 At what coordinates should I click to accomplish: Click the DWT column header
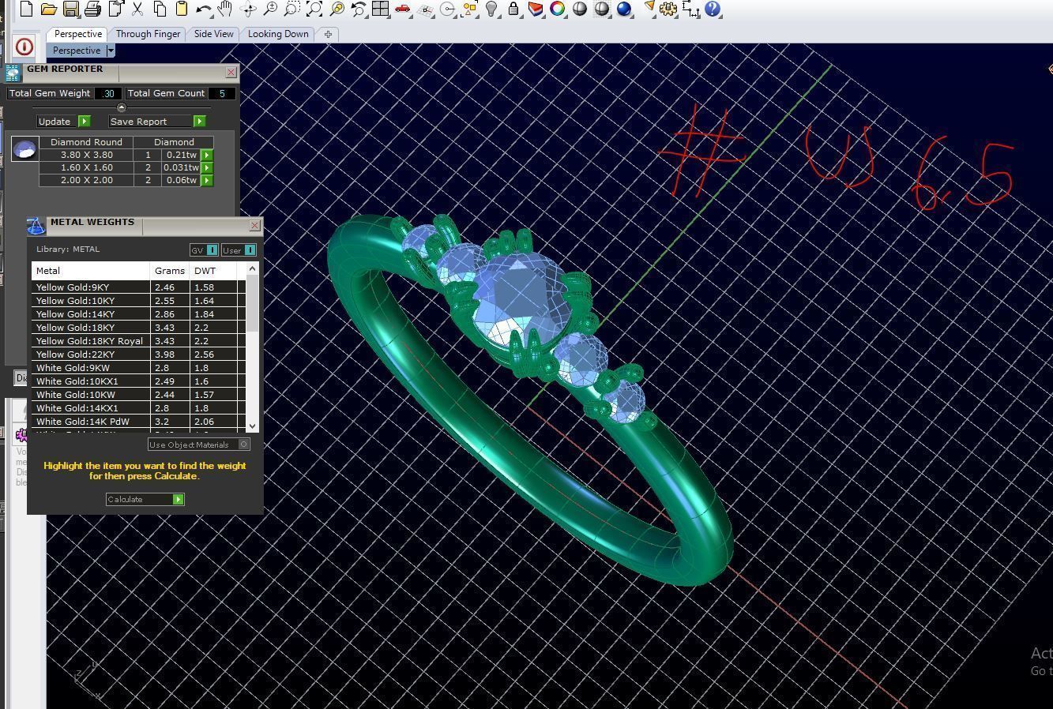click(213, 271)
